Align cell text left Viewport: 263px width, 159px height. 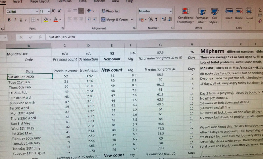(69, 20)
